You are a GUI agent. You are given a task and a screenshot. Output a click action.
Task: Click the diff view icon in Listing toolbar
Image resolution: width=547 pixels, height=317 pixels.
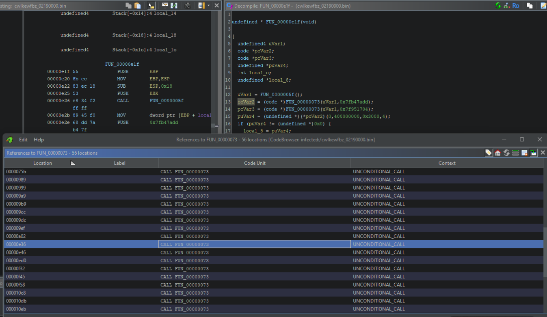coord(174,6)
